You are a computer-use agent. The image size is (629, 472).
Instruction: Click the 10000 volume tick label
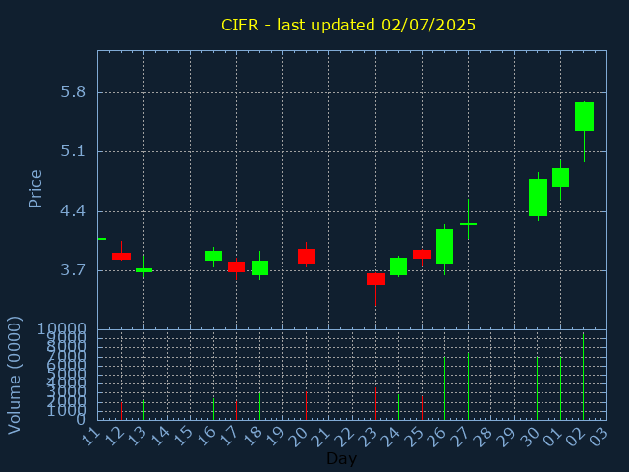pos(61,329)
